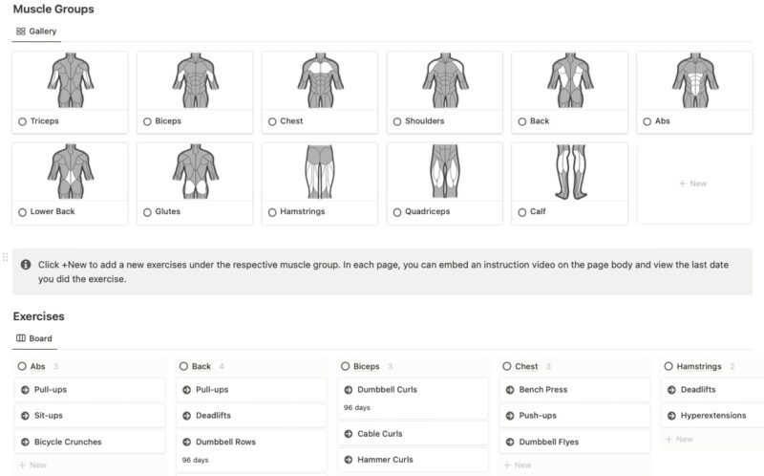
Task: Click the arrow icon beside Cable Curls
Action: [349, 434]
